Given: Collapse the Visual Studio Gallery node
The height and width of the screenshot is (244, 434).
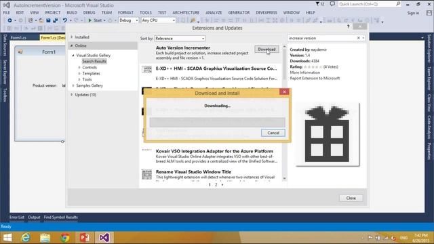Looking at the screenshot, I should (73, 56).
